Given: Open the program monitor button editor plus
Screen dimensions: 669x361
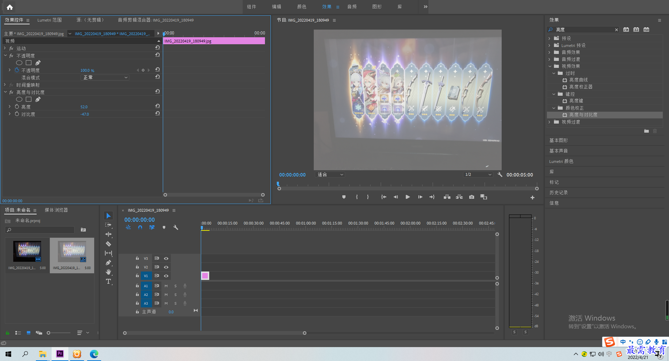Looking at the screenshot, I should [x=532, y=197].
